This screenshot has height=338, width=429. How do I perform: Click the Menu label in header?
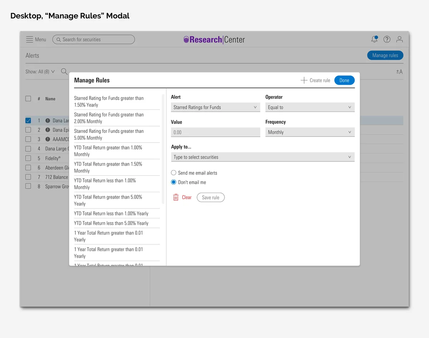tap(40, 40)
